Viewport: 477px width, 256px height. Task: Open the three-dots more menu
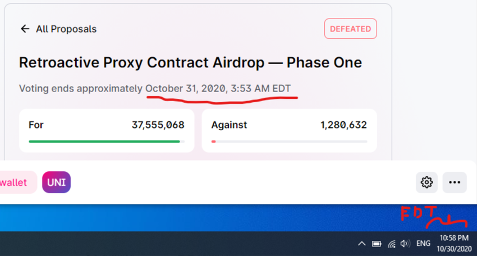pos(455,182)
